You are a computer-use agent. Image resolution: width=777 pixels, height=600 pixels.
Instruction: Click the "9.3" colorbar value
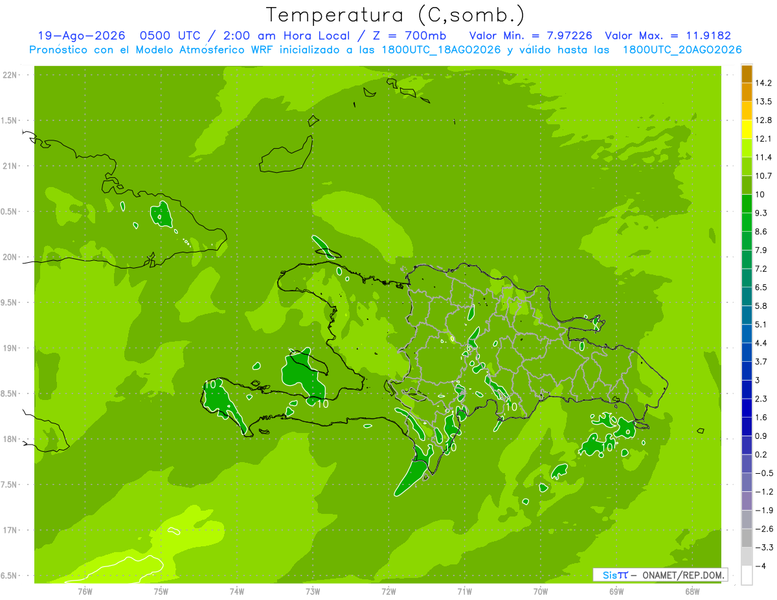[761, 213]
